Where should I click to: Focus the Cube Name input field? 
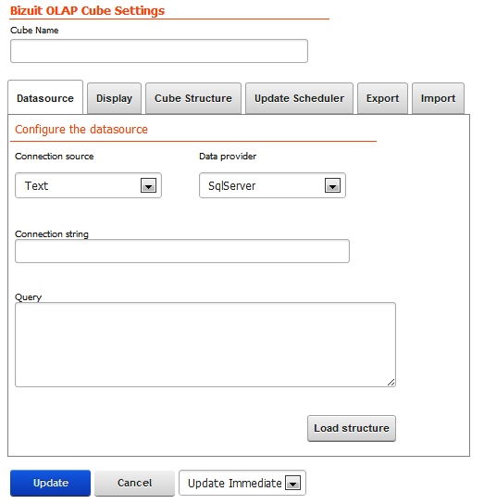(159, 51)
